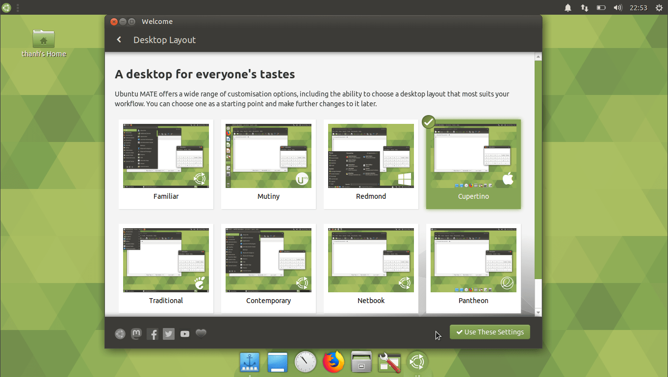The image size is (668, 377).
Task: Launch the clock app from the dock
Action: click(305, 362)
